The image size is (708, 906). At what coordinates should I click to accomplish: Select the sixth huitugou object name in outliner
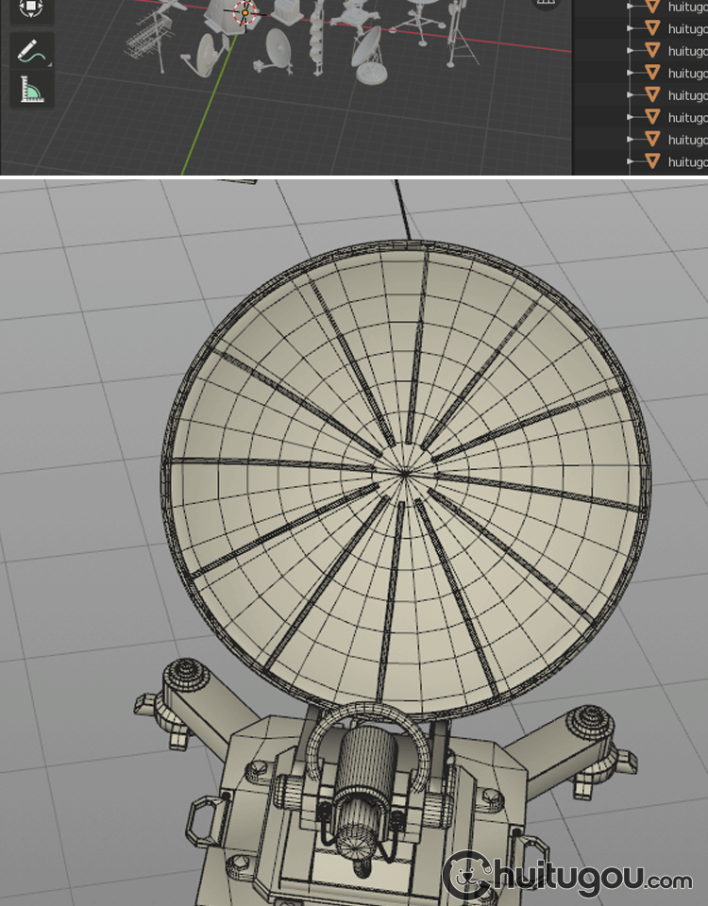pyautogui.click(x=687, y=118)
